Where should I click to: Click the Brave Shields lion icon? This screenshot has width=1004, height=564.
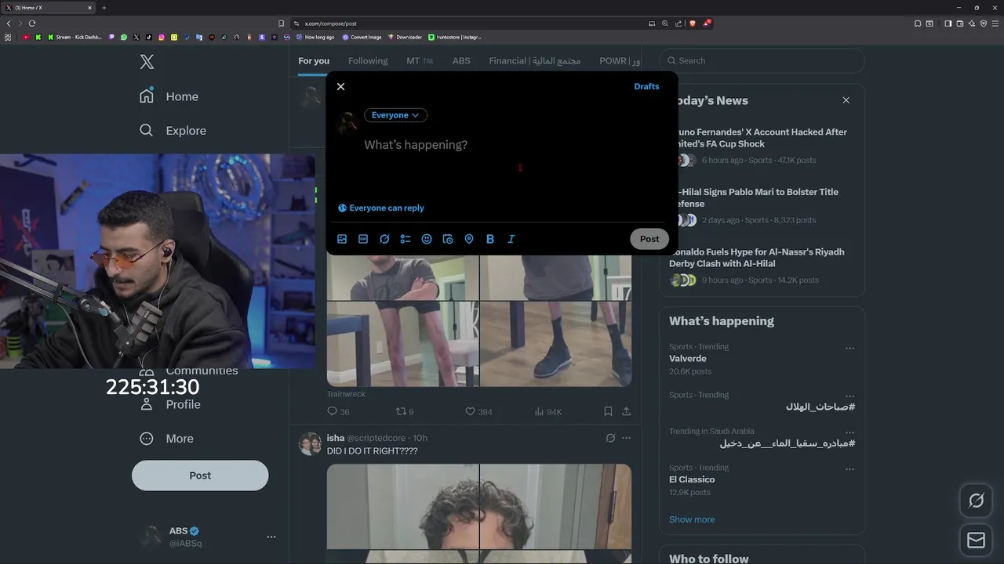(693, 23)
